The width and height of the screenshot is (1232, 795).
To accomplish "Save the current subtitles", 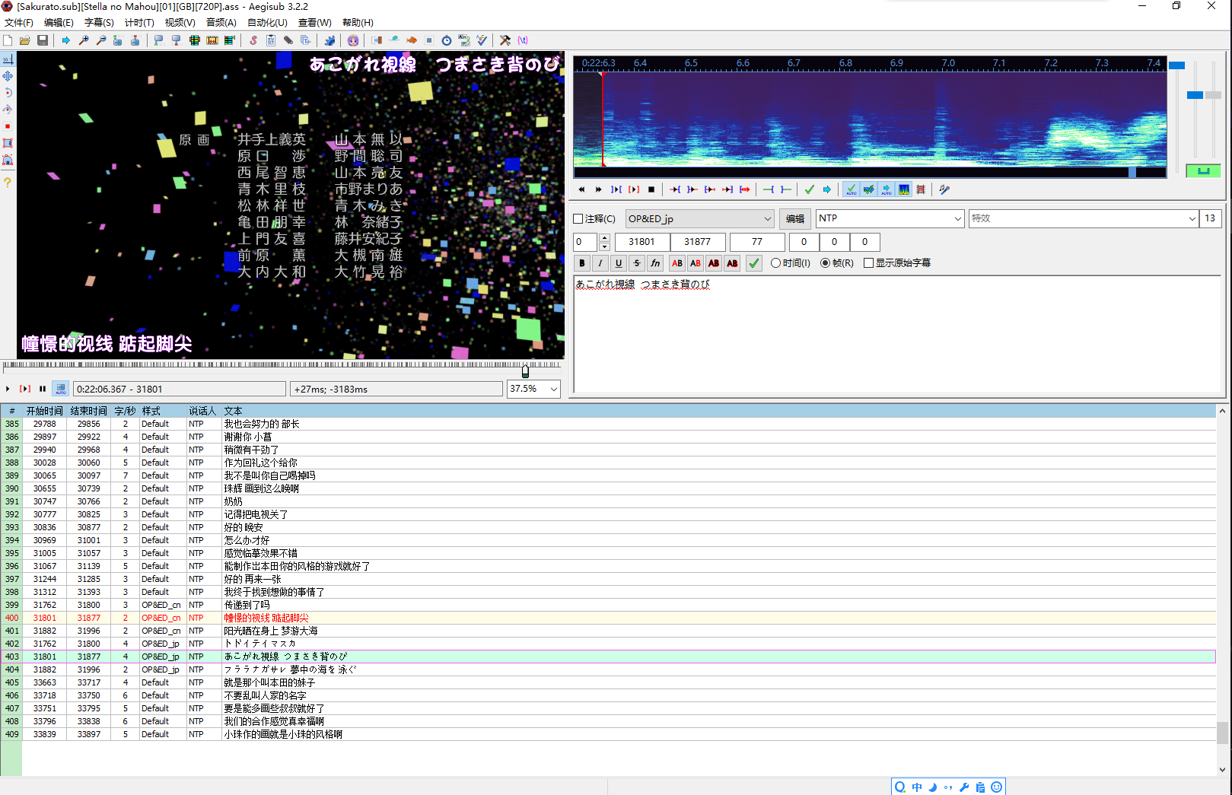I will (x=43, y=40).
